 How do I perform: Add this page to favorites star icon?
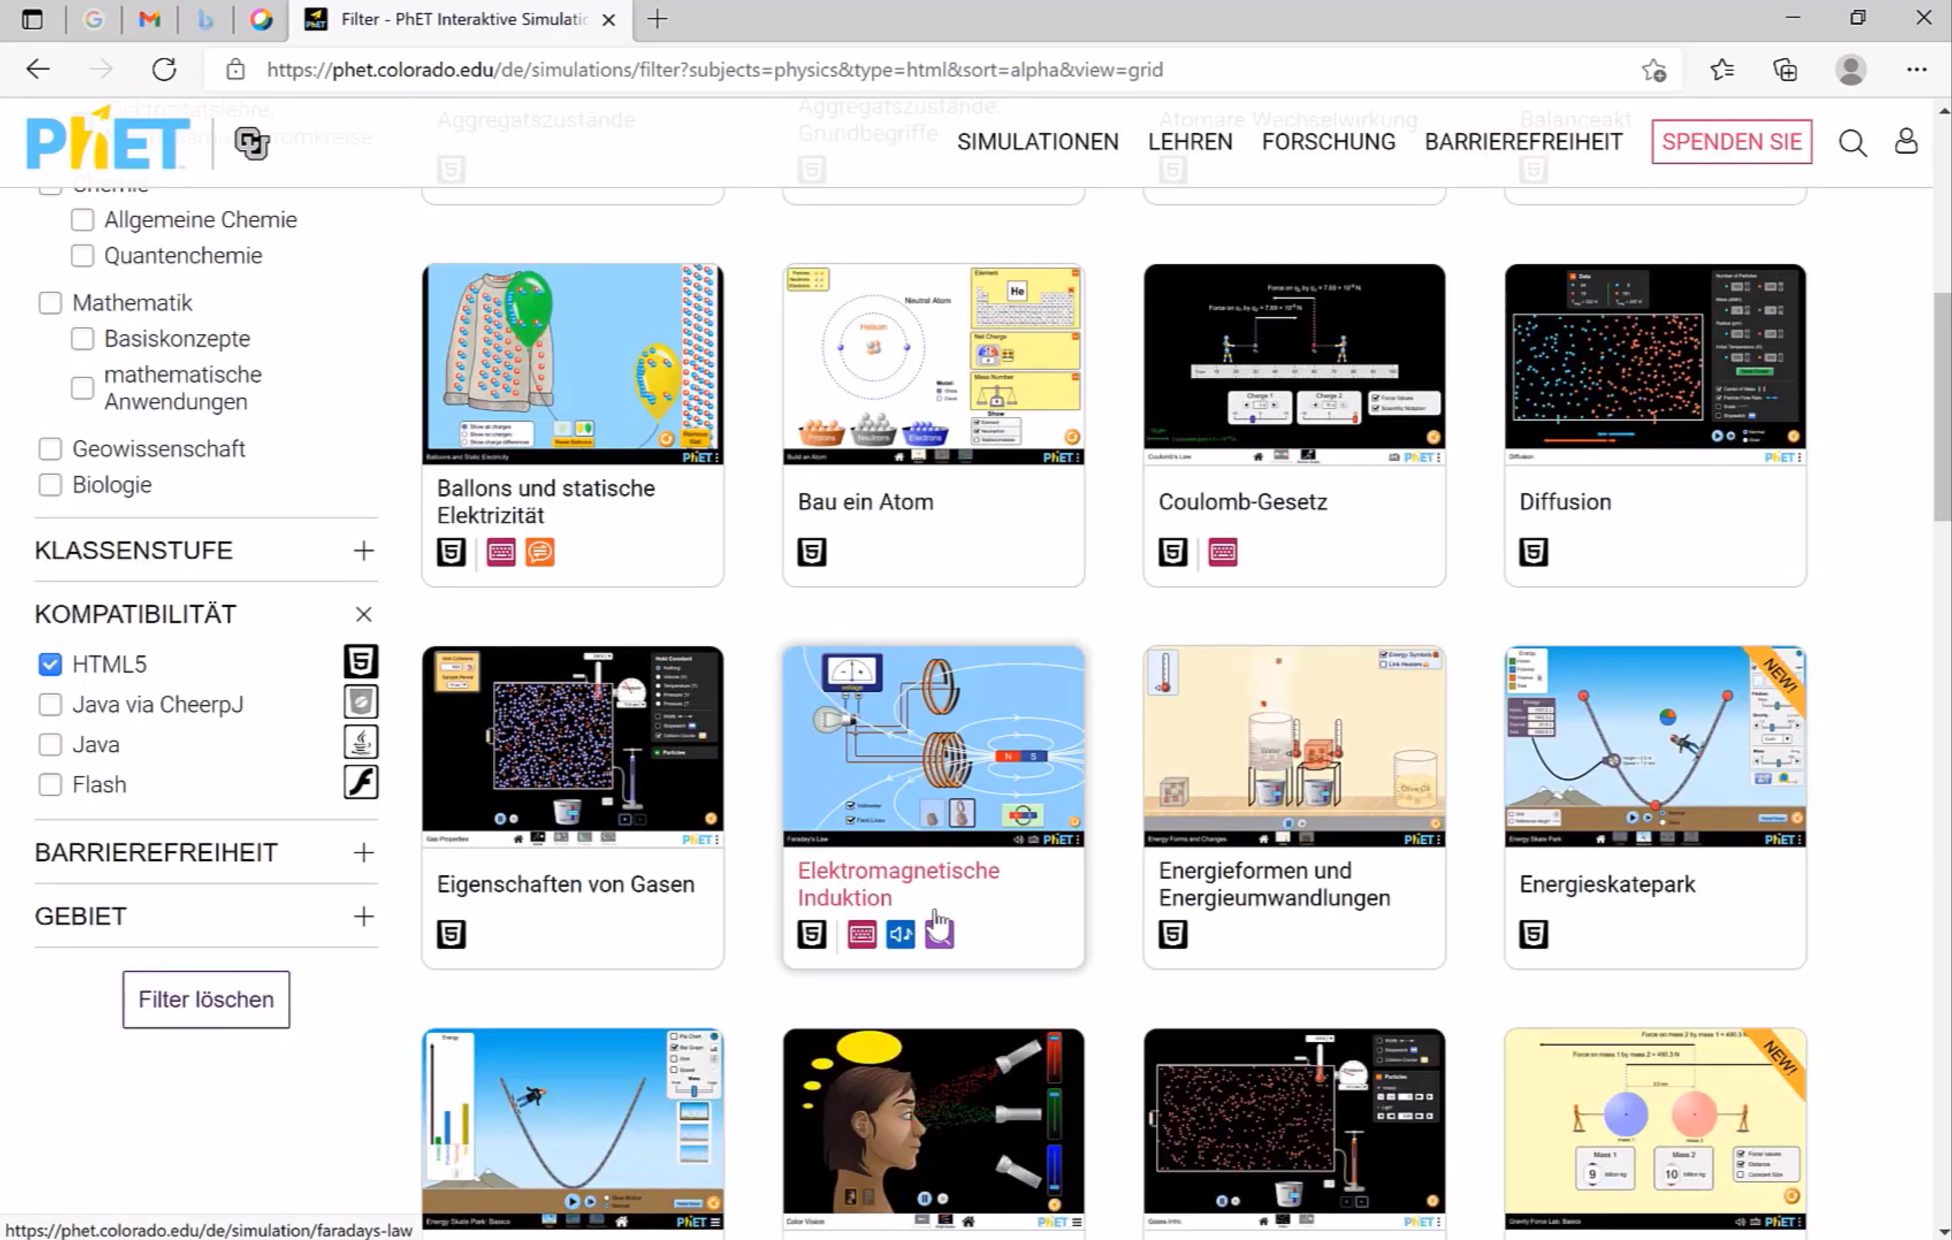[x=1654, y=70]
